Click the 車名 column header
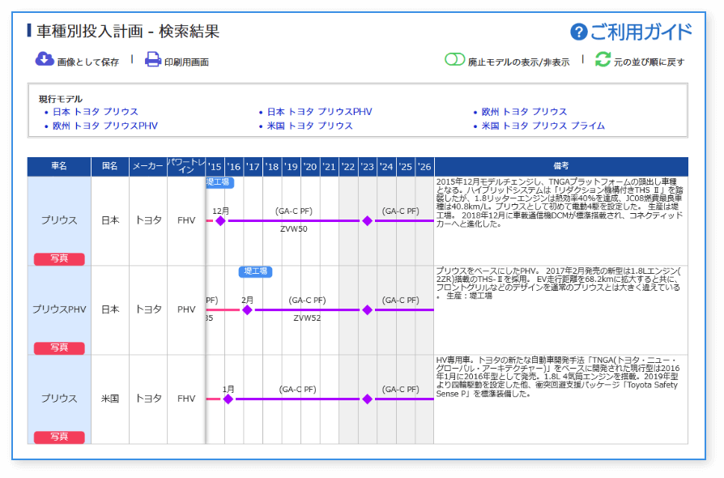724x478 pixels. tap(59, 167)
